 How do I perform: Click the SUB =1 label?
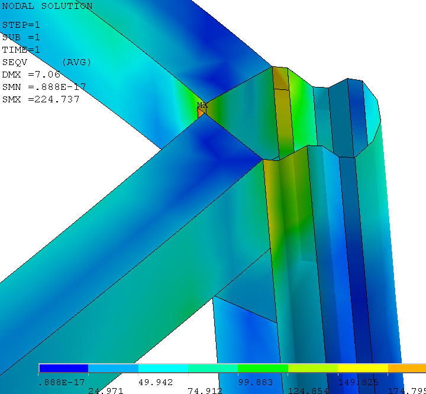pyautogui.click(x=21, y=38)
